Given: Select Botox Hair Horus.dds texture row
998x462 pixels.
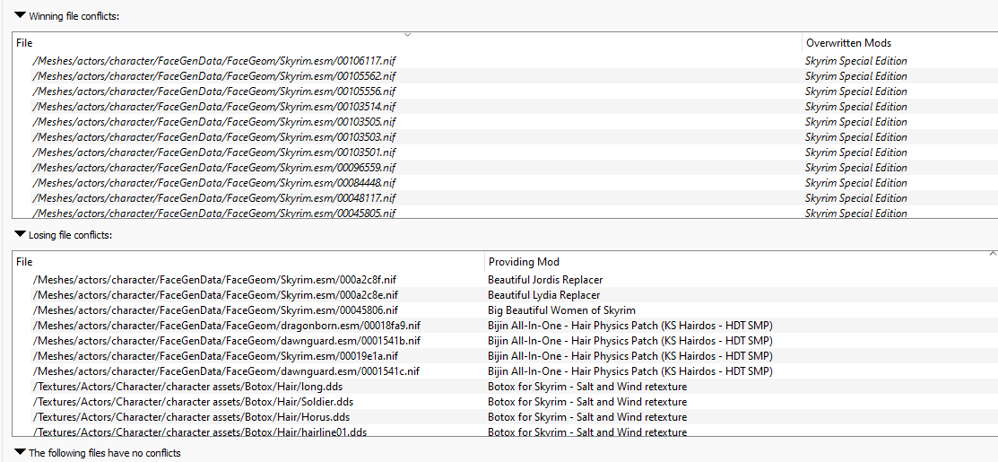Looking at the screenshot, I should 506,417.
